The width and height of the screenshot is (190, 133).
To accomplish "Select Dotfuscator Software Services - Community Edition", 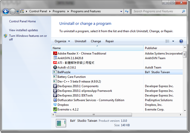I will point(91,100).
